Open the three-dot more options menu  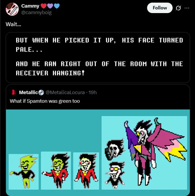pyautogui.click(x=187, y=8)
